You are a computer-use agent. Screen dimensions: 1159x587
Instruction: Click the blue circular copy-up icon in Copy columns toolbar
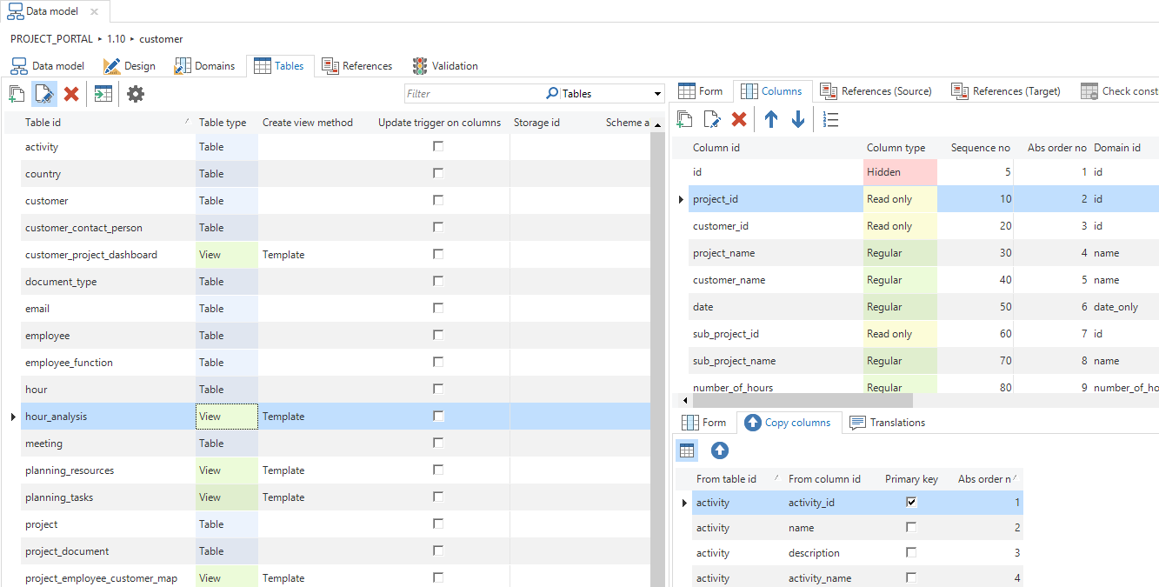tap(720, 450)
